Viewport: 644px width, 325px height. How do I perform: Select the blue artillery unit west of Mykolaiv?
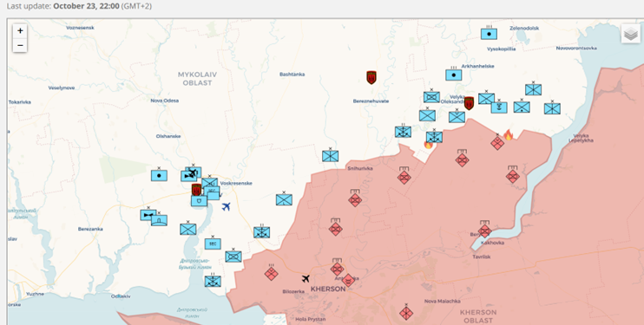click(x=159, y=175)
